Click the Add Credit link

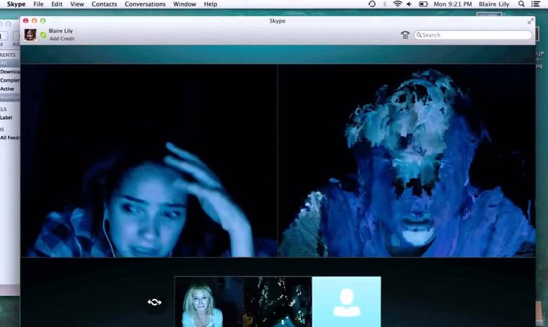(60, 38)
